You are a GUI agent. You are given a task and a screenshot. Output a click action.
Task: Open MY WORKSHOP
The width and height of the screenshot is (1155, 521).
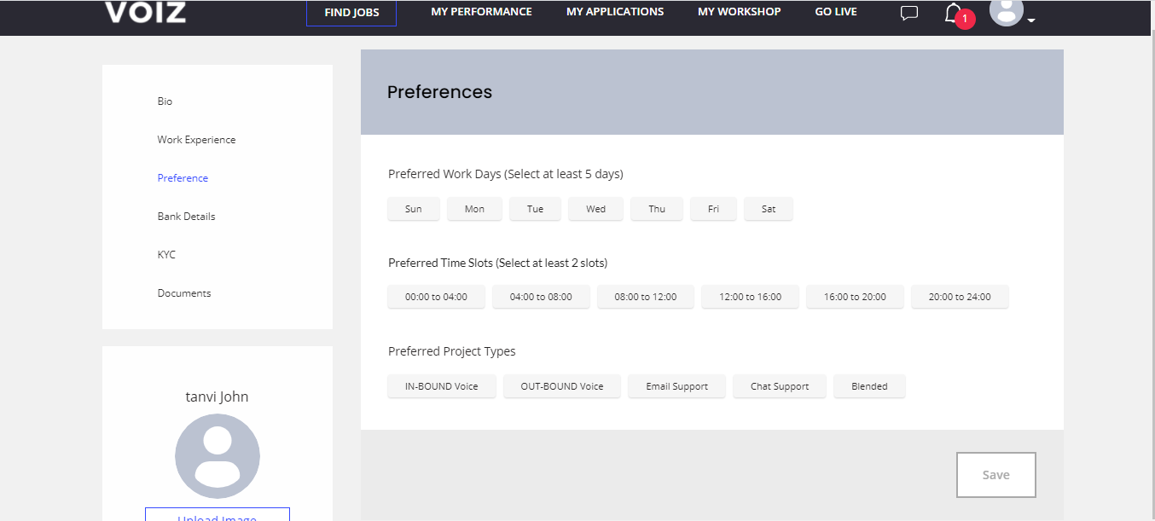pos(739,12)
